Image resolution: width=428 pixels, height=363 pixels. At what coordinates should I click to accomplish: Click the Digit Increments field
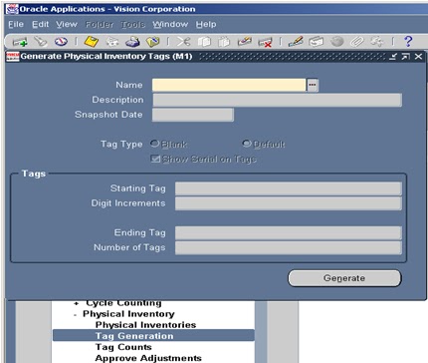289,203
